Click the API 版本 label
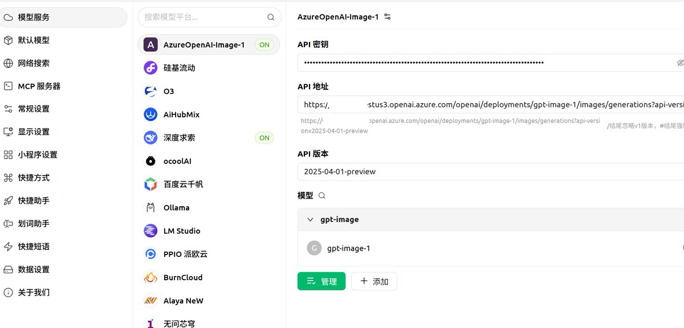This screenshot has width=684, height=328. pos(313,154)
